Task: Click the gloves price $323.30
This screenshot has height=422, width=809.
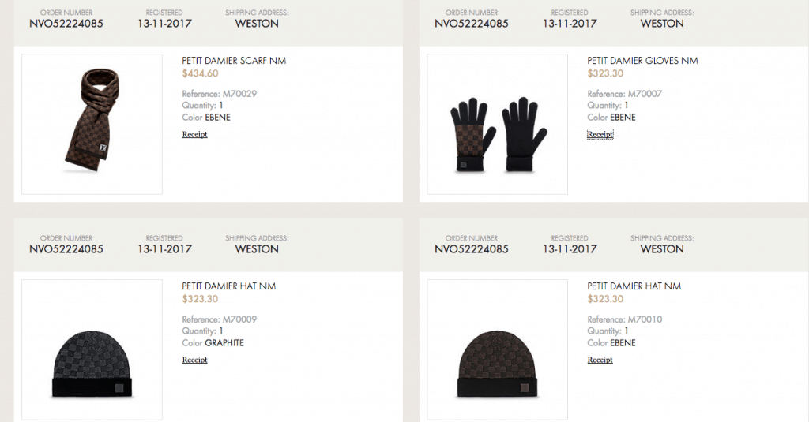Action: click(x=605, y=73)
